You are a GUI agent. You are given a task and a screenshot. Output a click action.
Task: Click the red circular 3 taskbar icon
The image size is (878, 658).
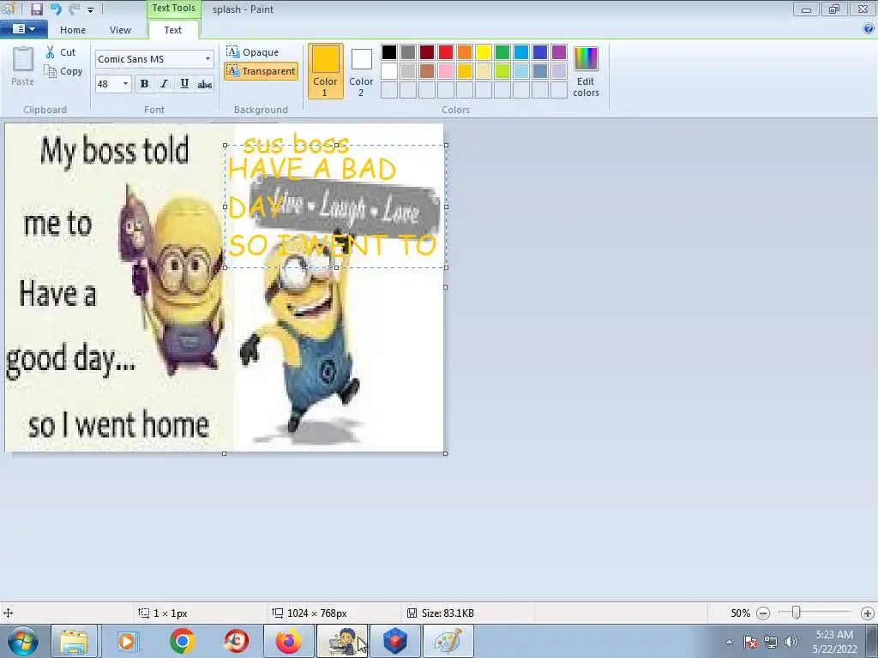[236, 641]
